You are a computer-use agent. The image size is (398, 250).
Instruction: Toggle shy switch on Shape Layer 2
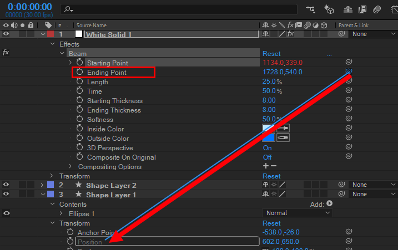click(x=265, y=185)
